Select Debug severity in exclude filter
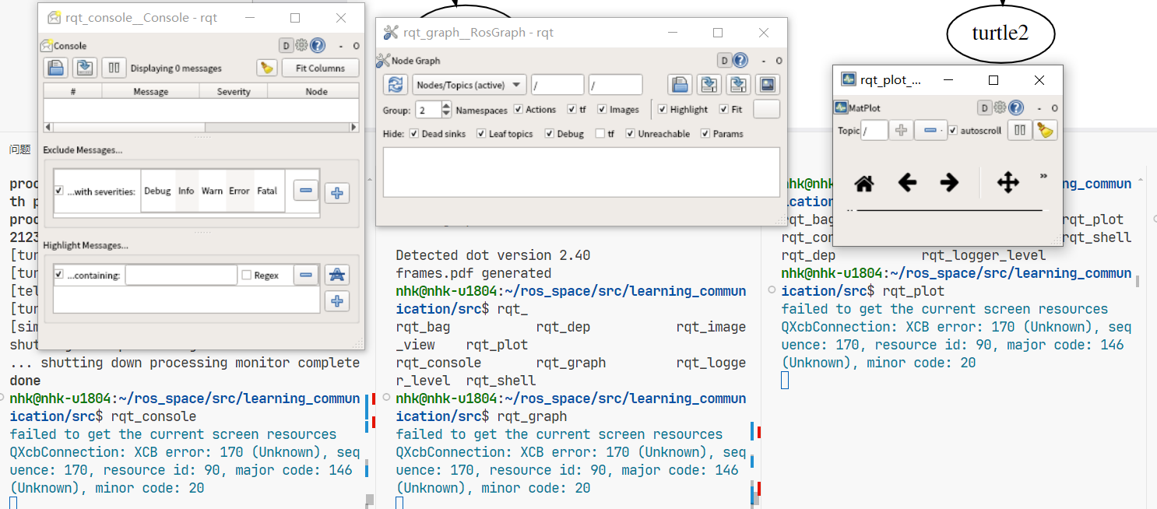The height and width of the screenshot is (509, 1157). coord(157,191)
